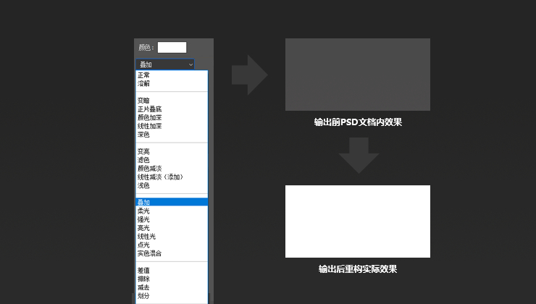Choose 正片叠底 blend mode

coord(149,109)
